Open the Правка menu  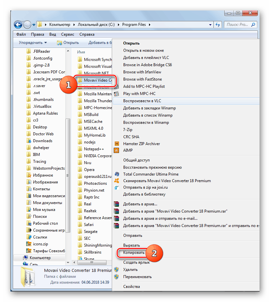(38, 34)
